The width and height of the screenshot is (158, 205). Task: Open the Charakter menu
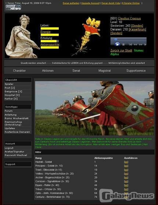[19, 71]
